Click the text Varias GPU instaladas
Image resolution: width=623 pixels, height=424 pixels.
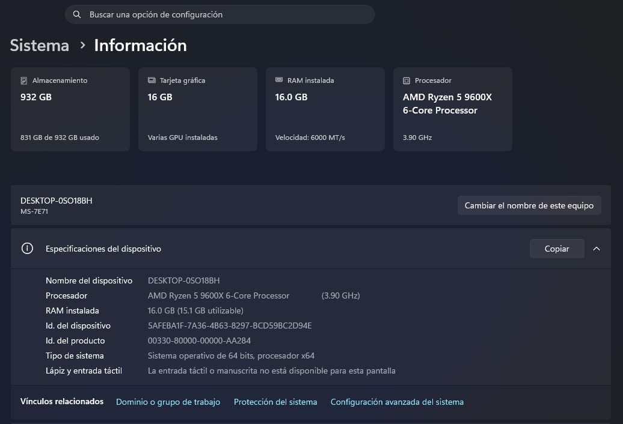(x=182, y=138)
